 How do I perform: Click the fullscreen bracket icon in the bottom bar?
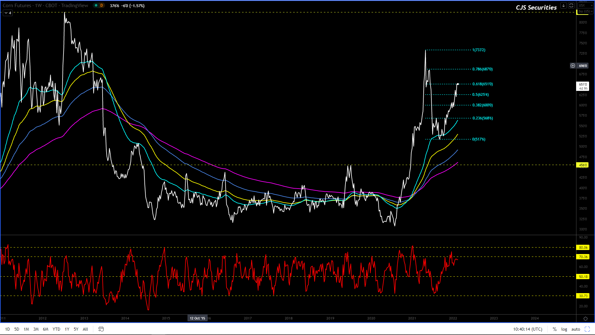(587, 329)
